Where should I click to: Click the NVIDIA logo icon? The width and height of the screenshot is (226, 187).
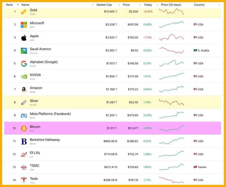coord(24,77)
